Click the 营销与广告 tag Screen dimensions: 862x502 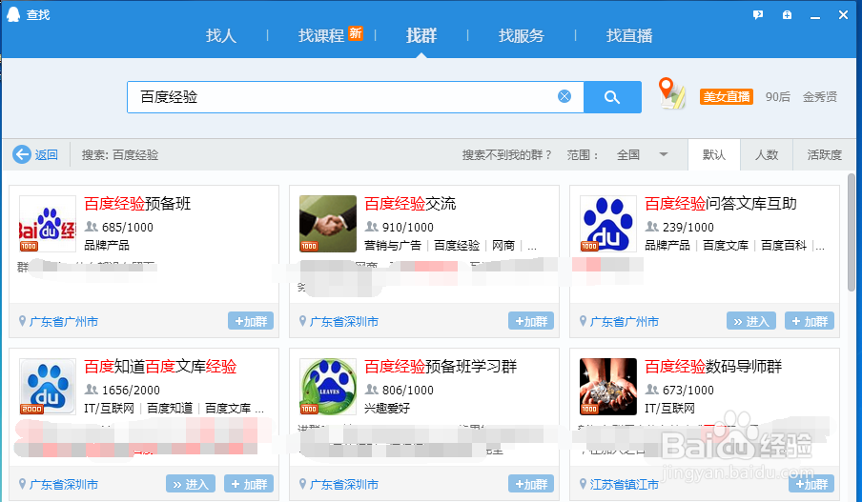pos(393,245)
